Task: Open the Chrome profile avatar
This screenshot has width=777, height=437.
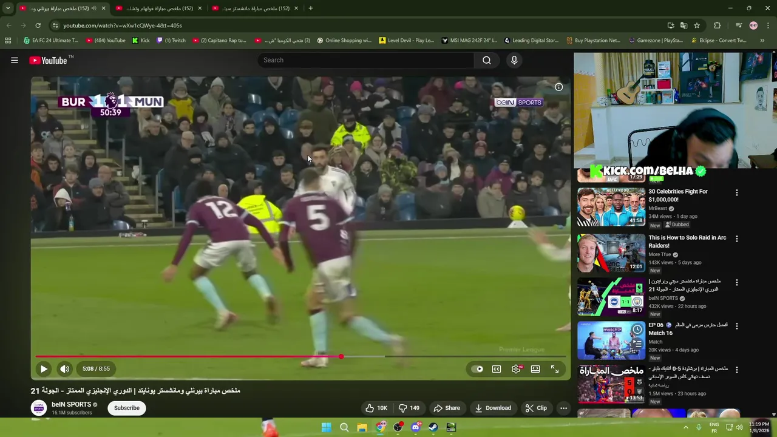Action: 753,25
